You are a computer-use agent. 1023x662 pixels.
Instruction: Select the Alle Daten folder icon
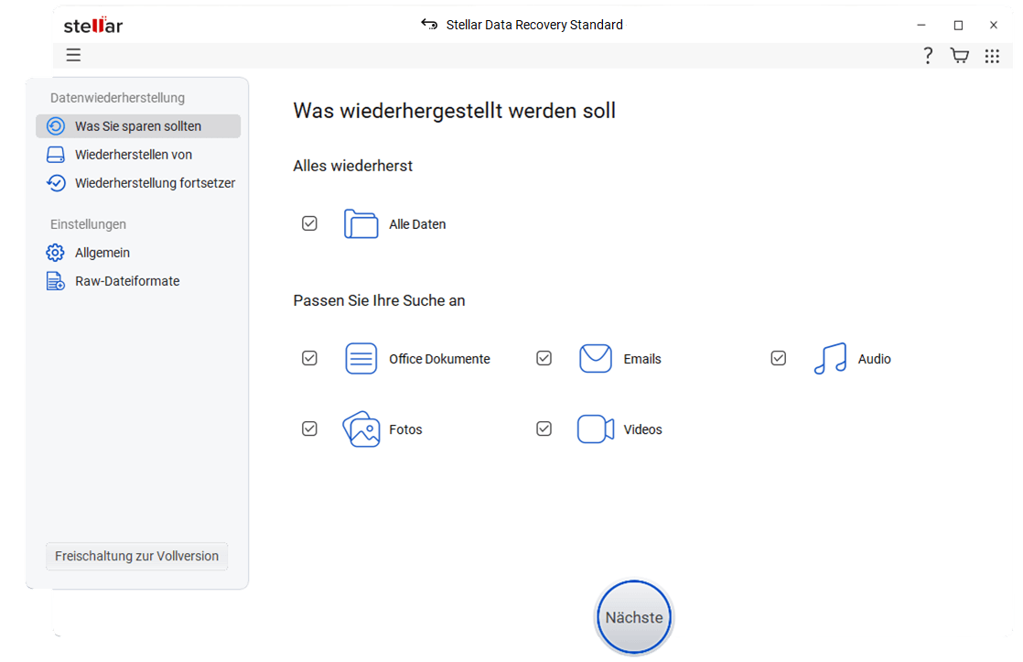pos(361,222)
